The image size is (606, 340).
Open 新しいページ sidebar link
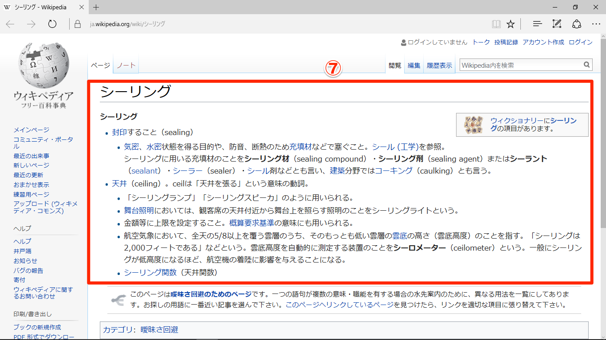click(x=31, y=165)
